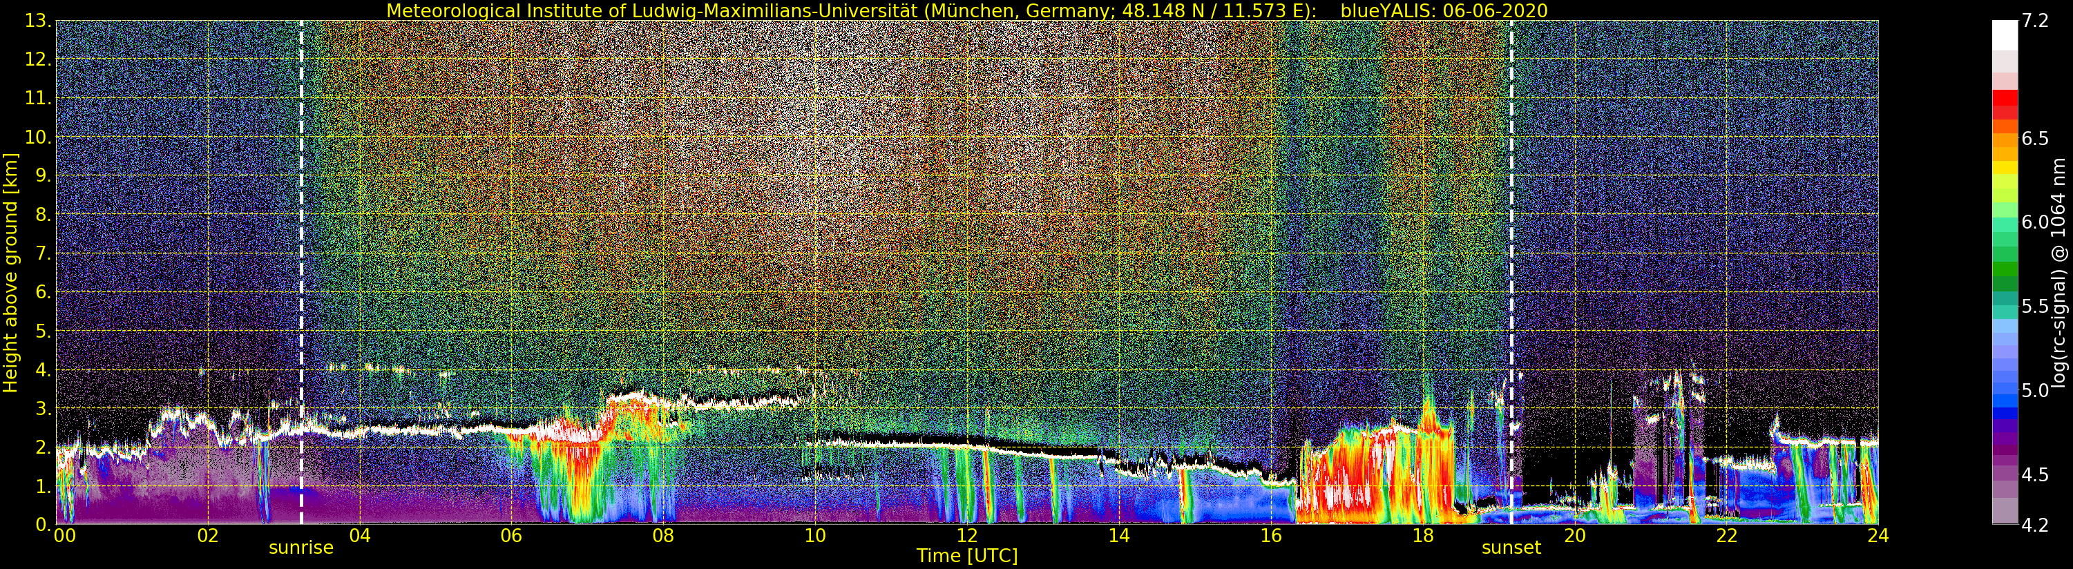Click the time tick label '08'
The image size is (2073, 569).
663,536
